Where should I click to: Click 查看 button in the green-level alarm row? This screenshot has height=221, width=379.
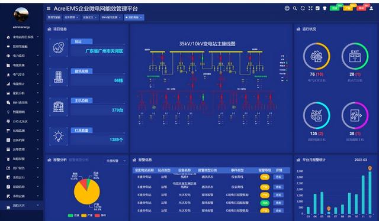click(278, 203)
